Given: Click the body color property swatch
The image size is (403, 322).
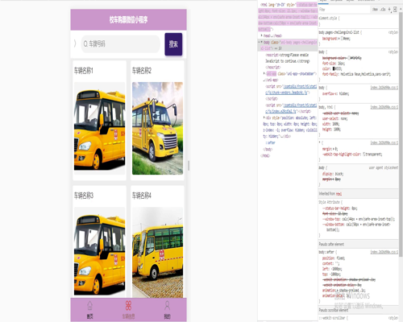Looking at the screenshot, I should pos(334,68).
